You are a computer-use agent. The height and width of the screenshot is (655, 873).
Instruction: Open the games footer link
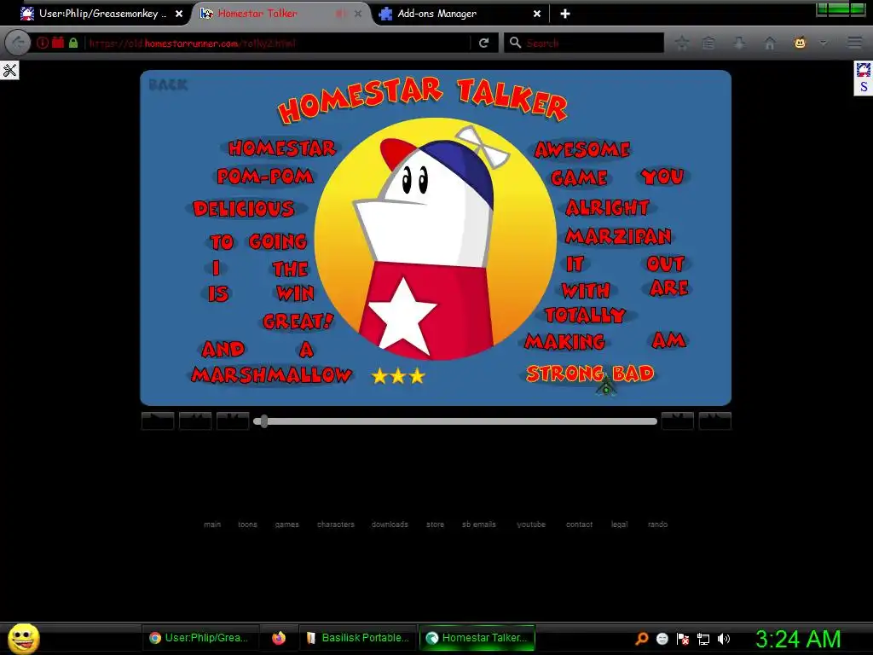point(286,525)
